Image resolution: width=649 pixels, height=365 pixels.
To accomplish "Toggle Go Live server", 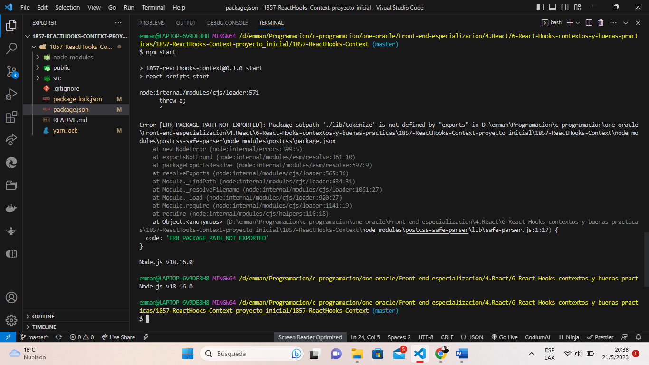I will coord(505,337).
